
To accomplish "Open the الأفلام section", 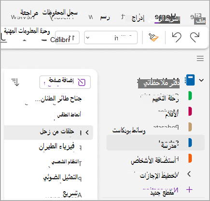I will pos(172,115).
